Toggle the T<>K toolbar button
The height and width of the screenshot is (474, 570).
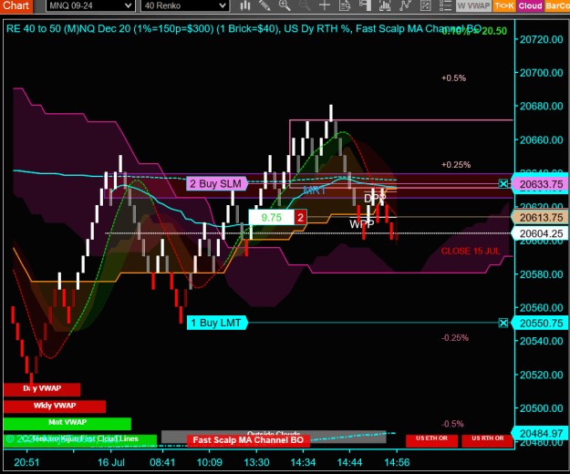pyautogui.click(x=504, y=5)
